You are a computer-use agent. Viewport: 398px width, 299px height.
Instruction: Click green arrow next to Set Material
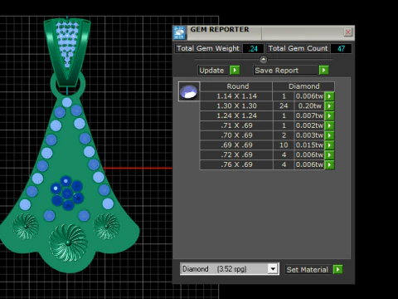point(337,269)
